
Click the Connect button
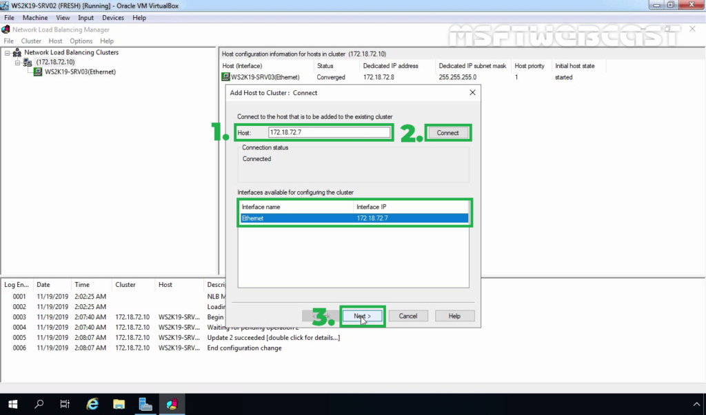pos(447,133)
